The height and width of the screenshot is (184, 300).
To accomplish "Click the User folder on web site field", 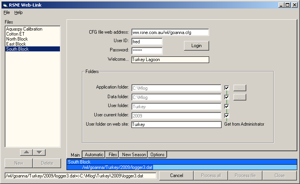I will click(x=176, y=124).
